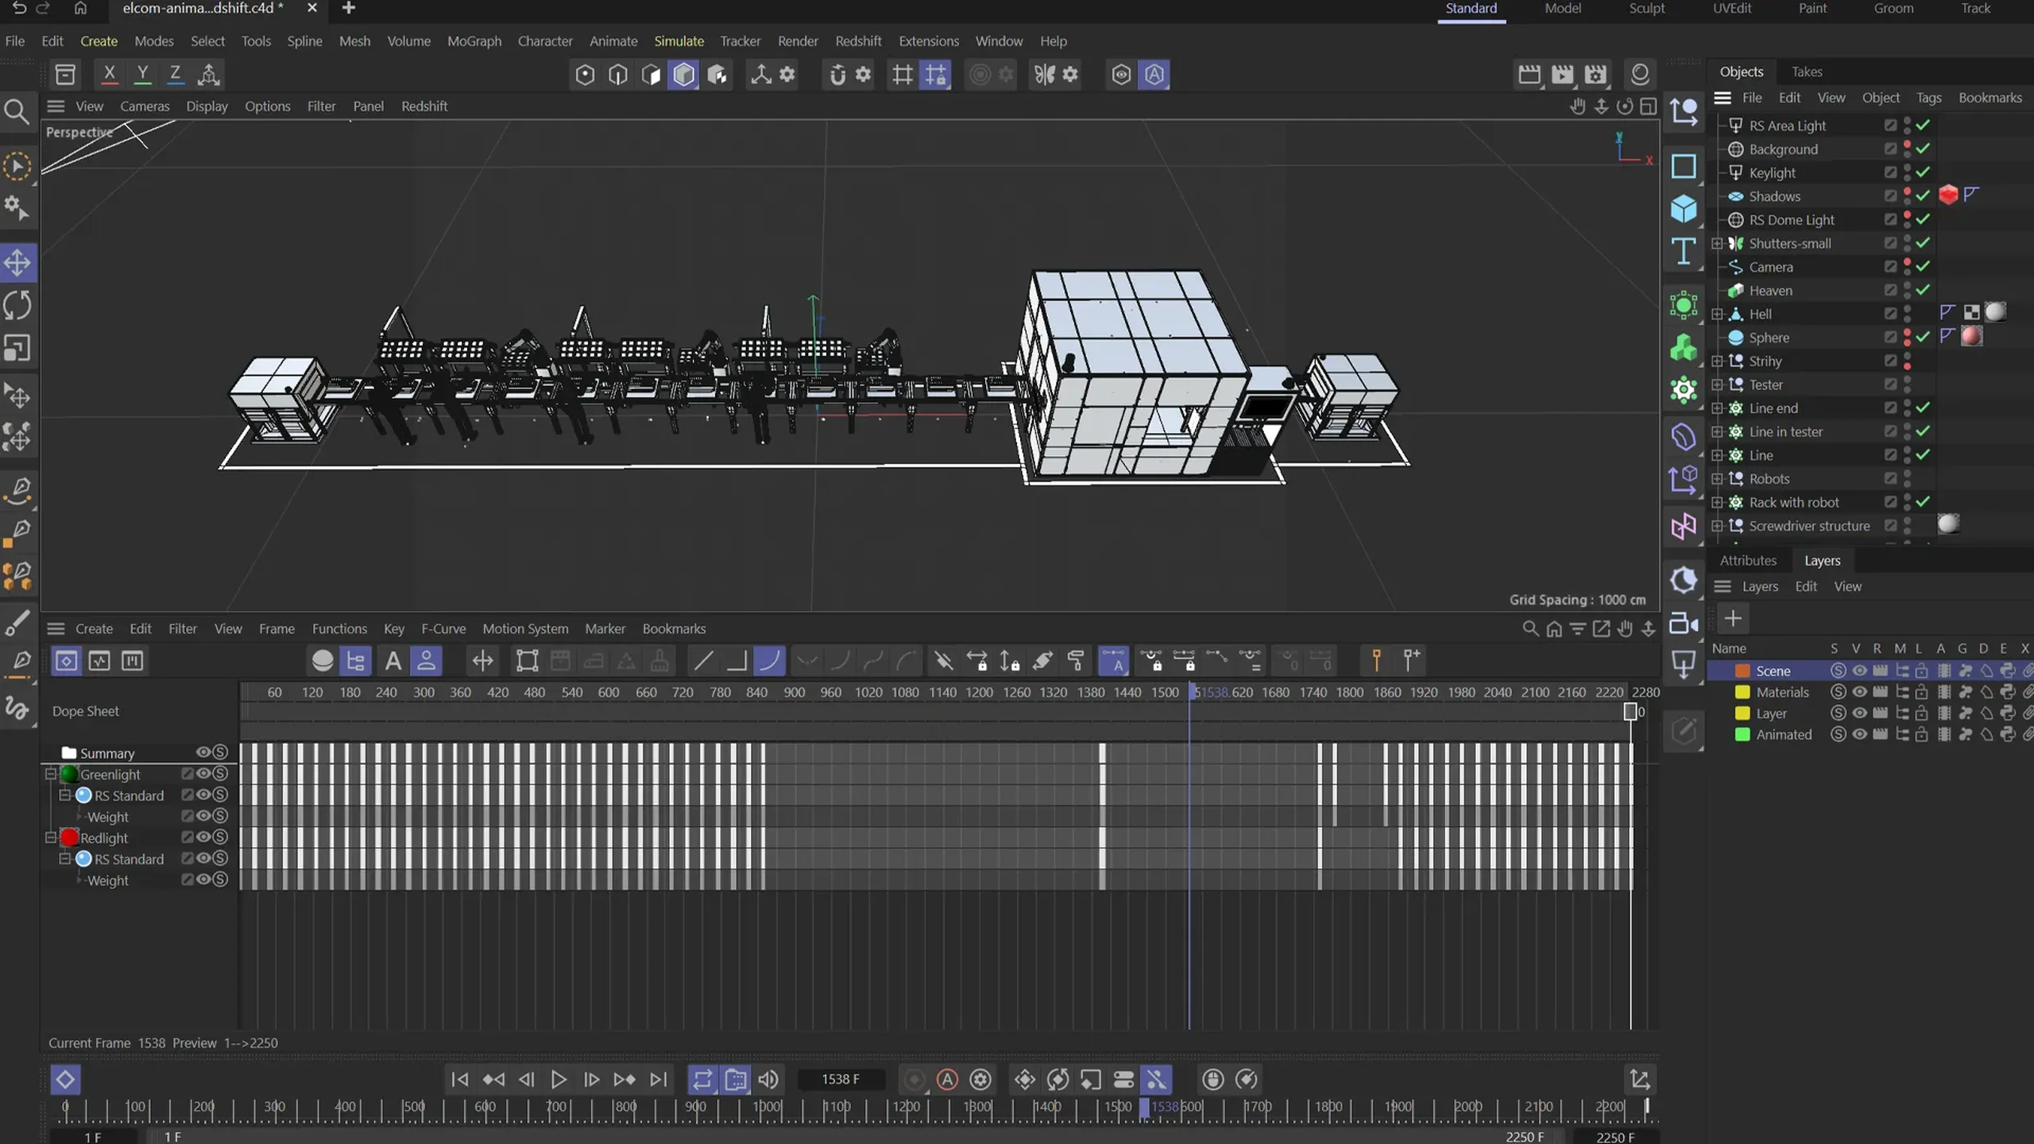This screenshot has height=1144, width=2034.
Task: Open the Simulate menu
Action: [679, 41]
